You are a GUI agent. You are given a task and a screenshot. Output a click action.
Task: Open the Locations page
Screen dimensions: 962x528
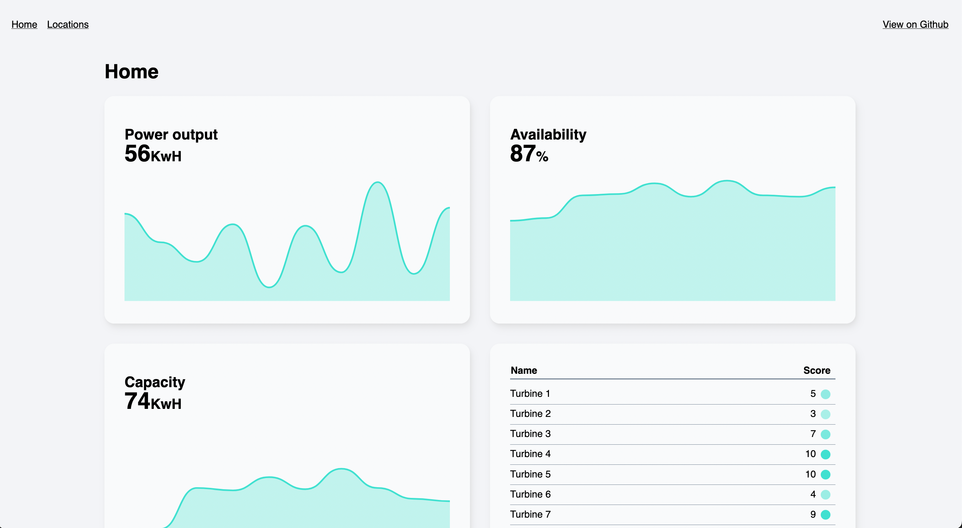pos(68,24)
